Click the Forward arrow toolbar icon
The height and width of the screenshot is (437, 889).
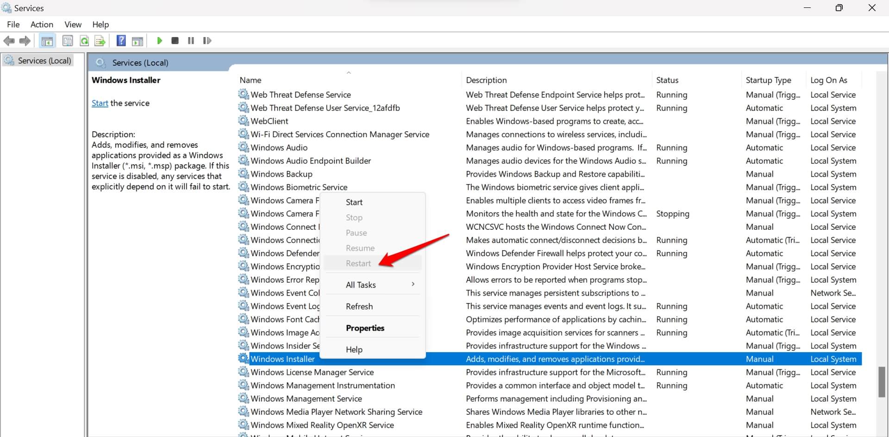click(25, 41)
